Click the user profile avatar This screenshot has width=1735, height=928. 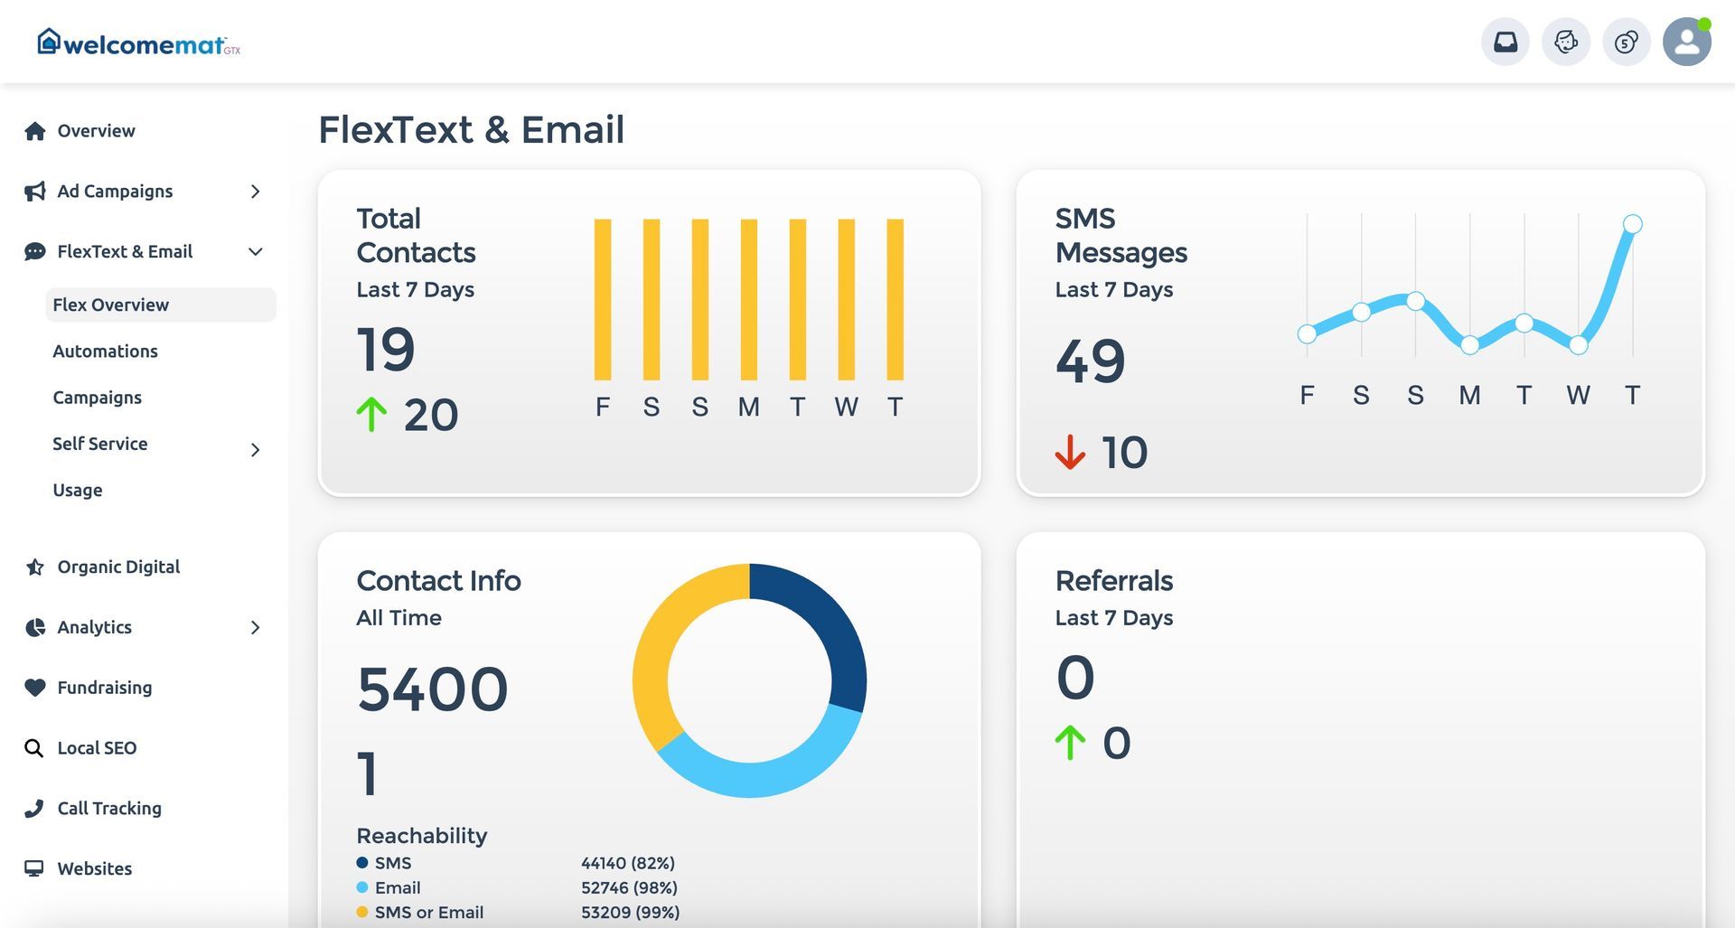[x=1686, y=41]
